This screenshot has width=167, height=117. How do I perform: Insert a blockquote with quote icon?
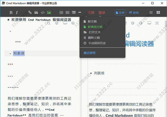[36, 12]
